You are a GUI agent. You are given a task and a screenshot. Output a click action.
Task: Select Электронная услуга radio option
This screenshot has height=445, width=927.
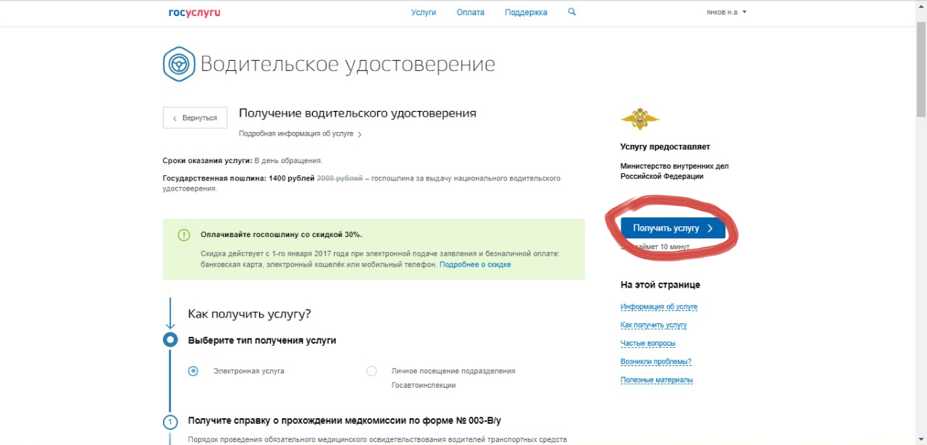(193, 371)
